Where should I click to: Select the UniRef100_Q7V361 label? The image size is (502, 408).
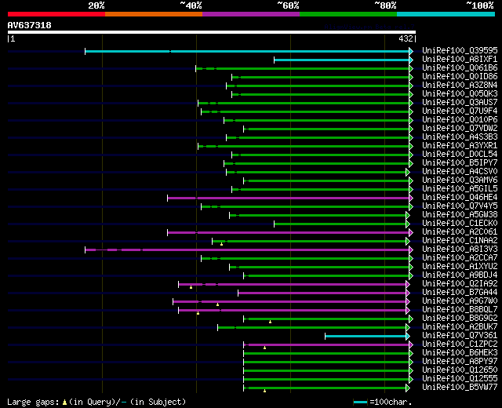click(x=460, y=336)
